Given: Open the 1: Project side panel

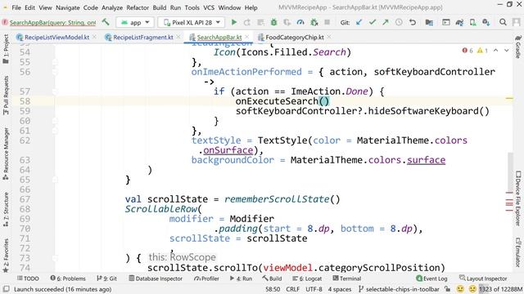Looking at the screenshot, I should 6,49.
